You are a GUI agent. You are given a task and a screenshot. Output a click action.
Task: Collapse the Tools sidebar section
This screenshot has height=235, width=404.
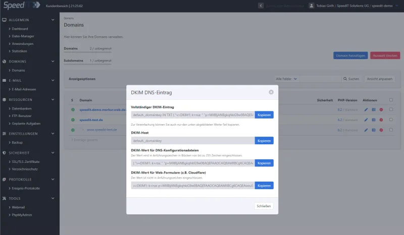coord(53,199)
